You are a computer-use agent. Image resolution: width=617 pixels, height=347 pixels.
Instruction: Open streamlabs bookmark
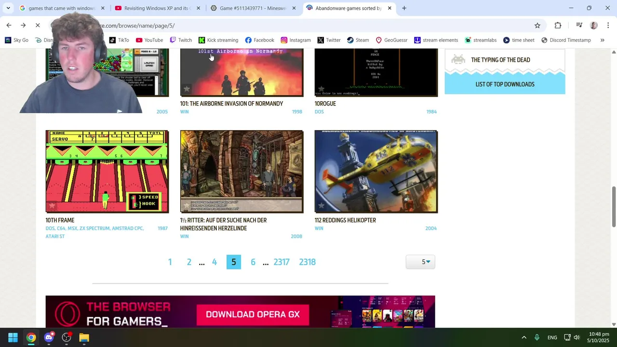coord(480,40)
